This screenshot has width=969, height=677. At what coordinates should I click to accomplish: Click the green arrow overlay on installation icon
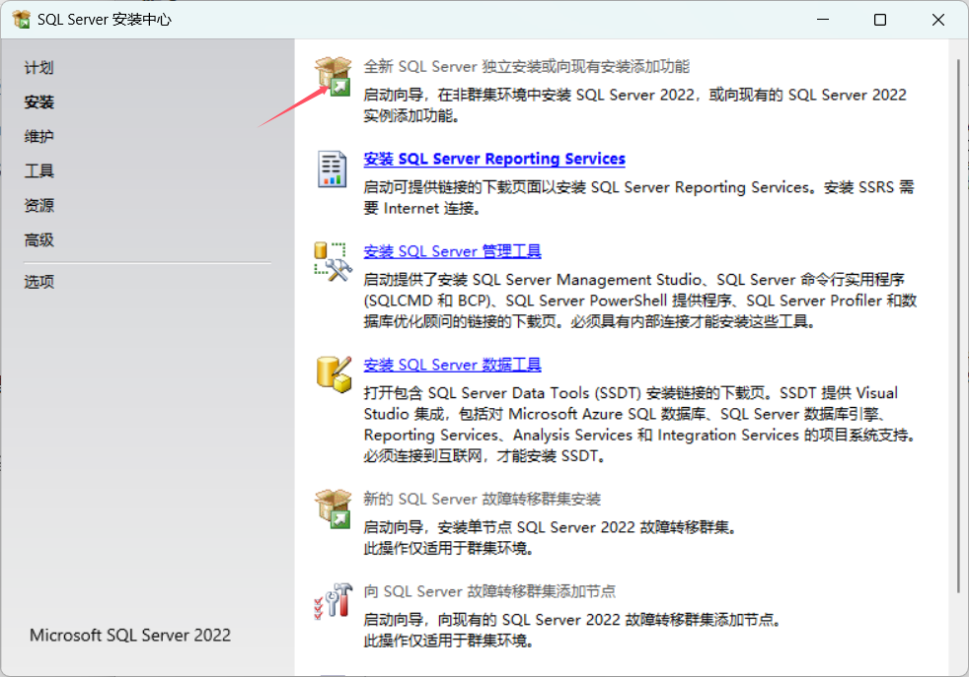[x=339, y=86]
